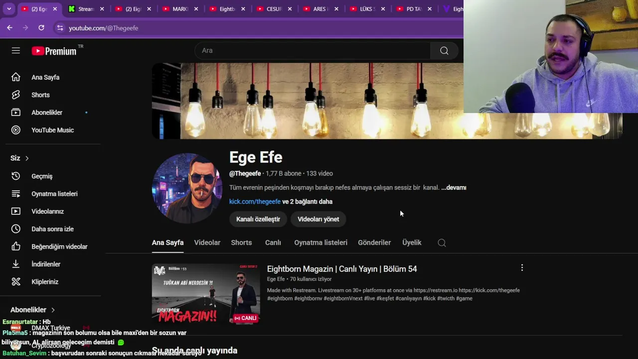This screenshot has height=359, width=638.
Task: Open Beğendiğim videolar thumbs-up icon
Action: tap(16, 246)
